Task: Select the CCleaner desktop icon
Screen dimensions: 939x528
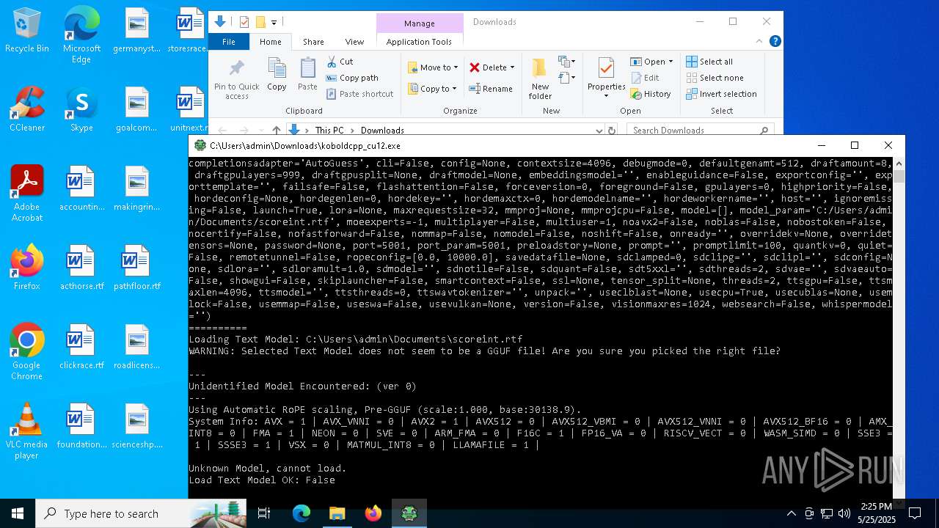Action: coord(27,109)
